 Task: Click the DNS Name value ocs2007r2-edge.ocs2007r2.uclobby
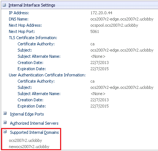click(x=122, y=19)
